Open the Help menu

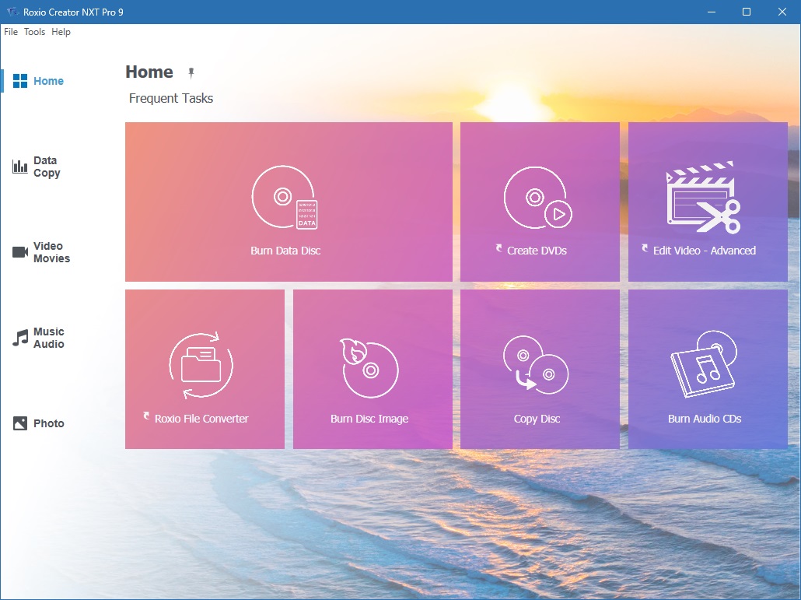61,32
